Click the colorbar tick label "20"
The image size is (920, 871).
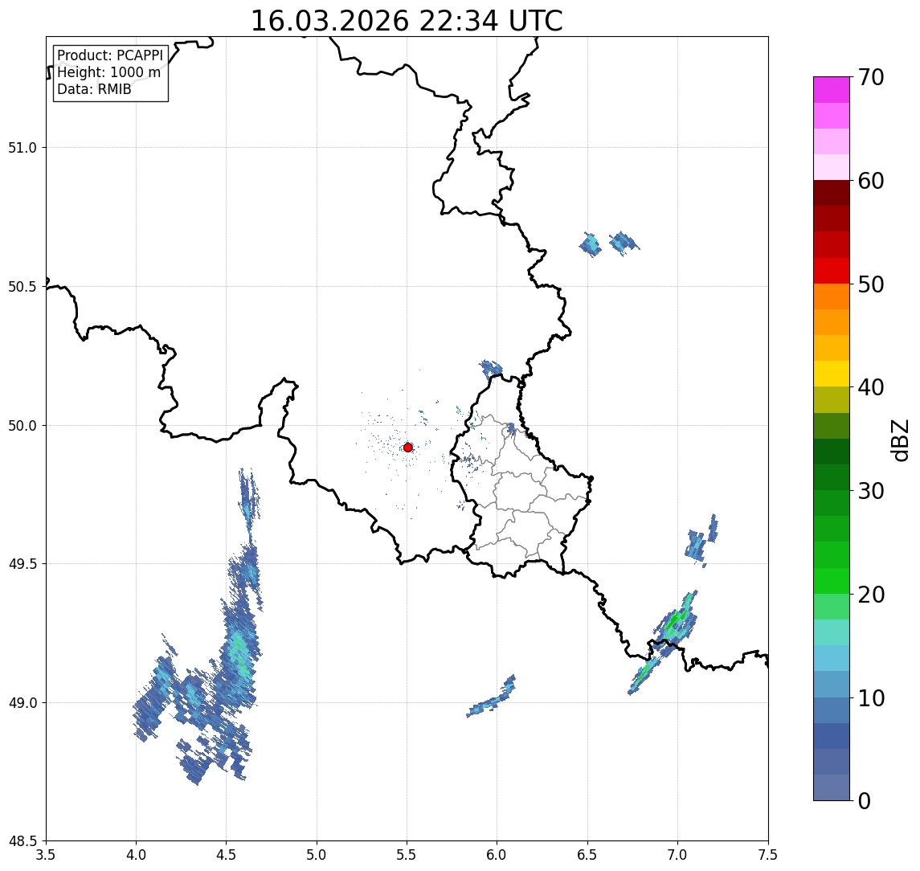coord(871,595)
